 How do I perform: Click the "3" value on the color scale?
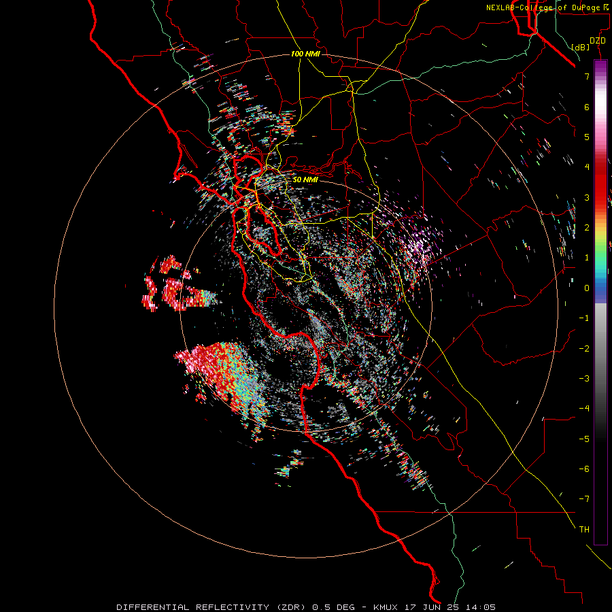click(587, 197)
